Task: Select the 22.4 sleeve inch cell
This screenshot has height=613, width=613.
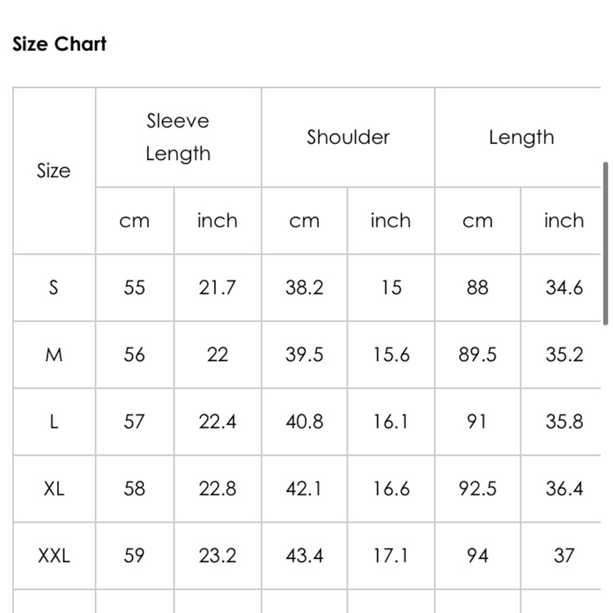Action: (217, 422)
